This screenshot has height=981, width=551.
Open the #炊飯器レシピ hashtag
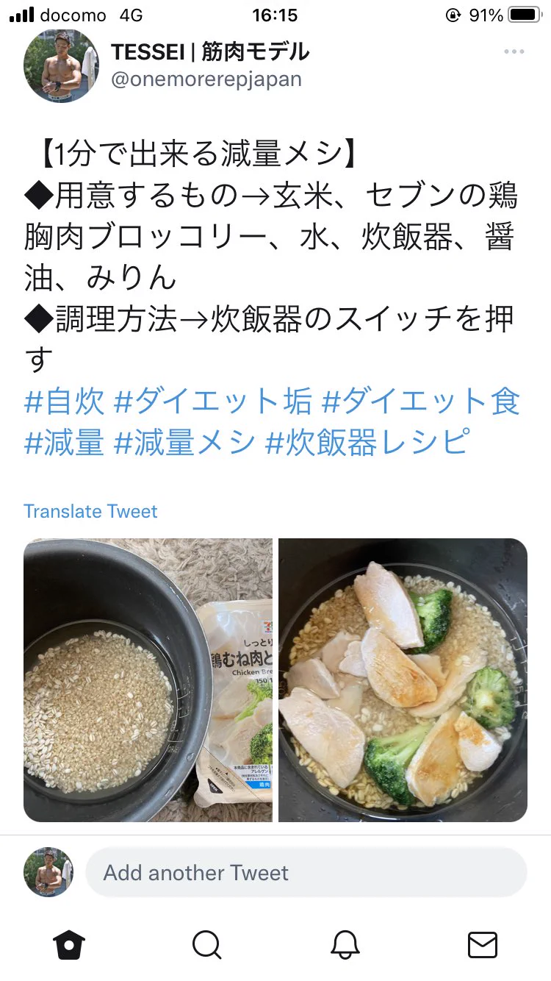pos(366,443)
